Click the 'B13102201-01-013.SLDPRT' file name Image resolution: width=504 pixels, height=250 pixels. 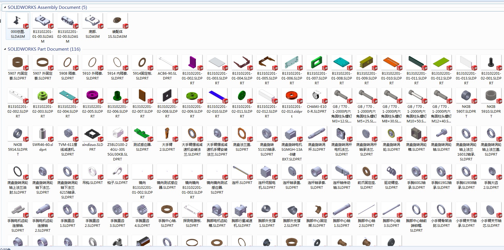click(466, 78)
